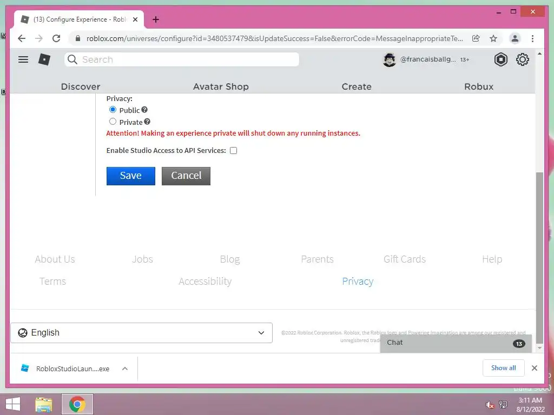
Task: Open the Chrome profile icon
Action: (515, 38)
